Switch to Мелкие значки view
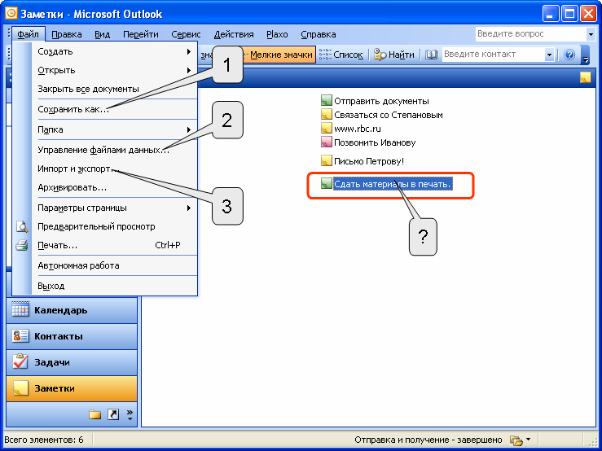Image resolution: width=602 pixels, height=451 pixels. [279, 55]
